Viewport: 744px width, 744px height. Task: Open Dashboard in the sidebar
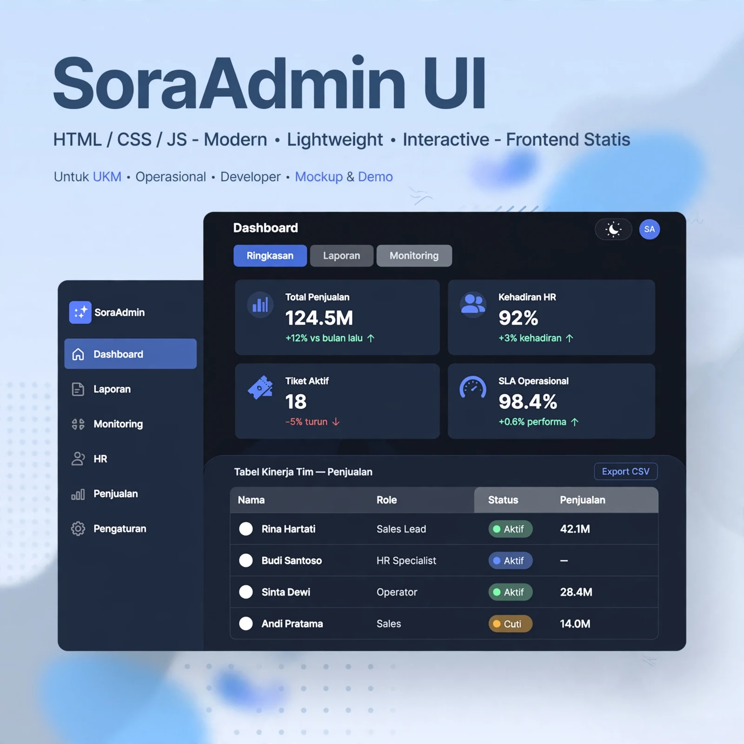click(131, 354)
